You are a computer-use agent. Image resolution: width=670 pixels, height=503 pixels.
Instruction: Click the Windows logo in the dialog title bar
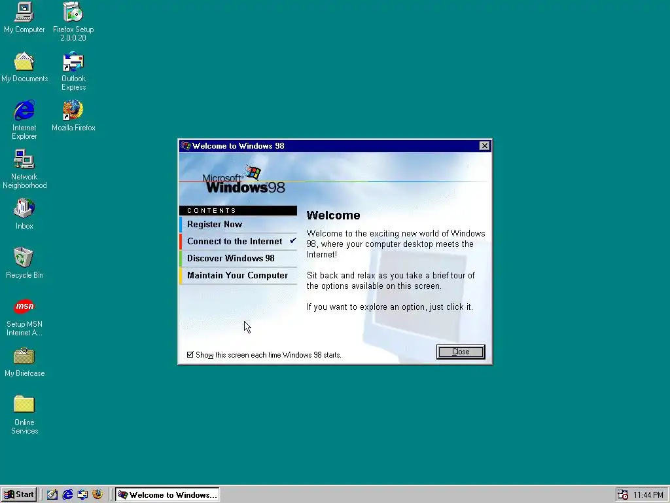pyautogui.click(x=185, y=146)
